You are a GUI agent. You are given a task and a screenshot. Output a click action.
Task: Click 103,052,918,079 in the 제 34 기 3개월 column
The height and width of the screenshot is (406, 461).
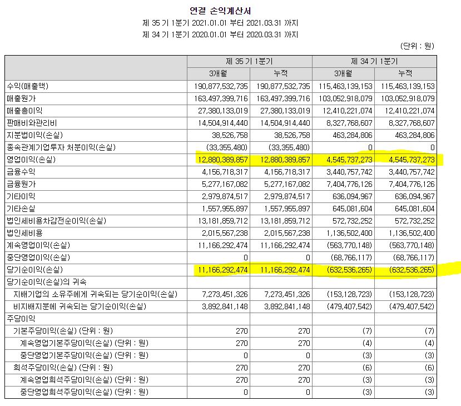(x=345, y=99)
